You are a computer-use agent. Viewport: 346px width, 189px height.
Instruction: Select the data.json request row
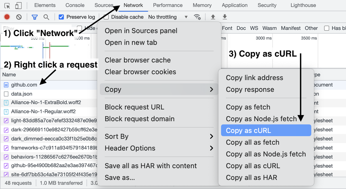(x=22, y=94)
